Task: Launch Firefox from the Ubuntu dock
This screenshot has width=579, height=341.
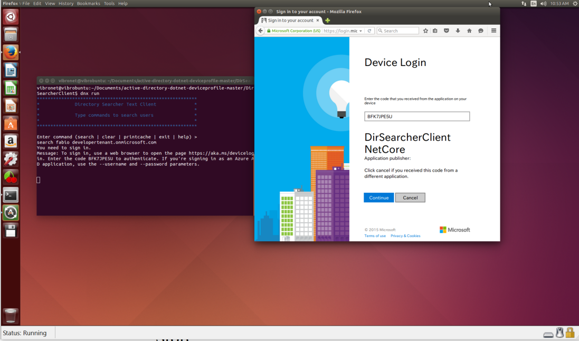Action: coord(11,52)
